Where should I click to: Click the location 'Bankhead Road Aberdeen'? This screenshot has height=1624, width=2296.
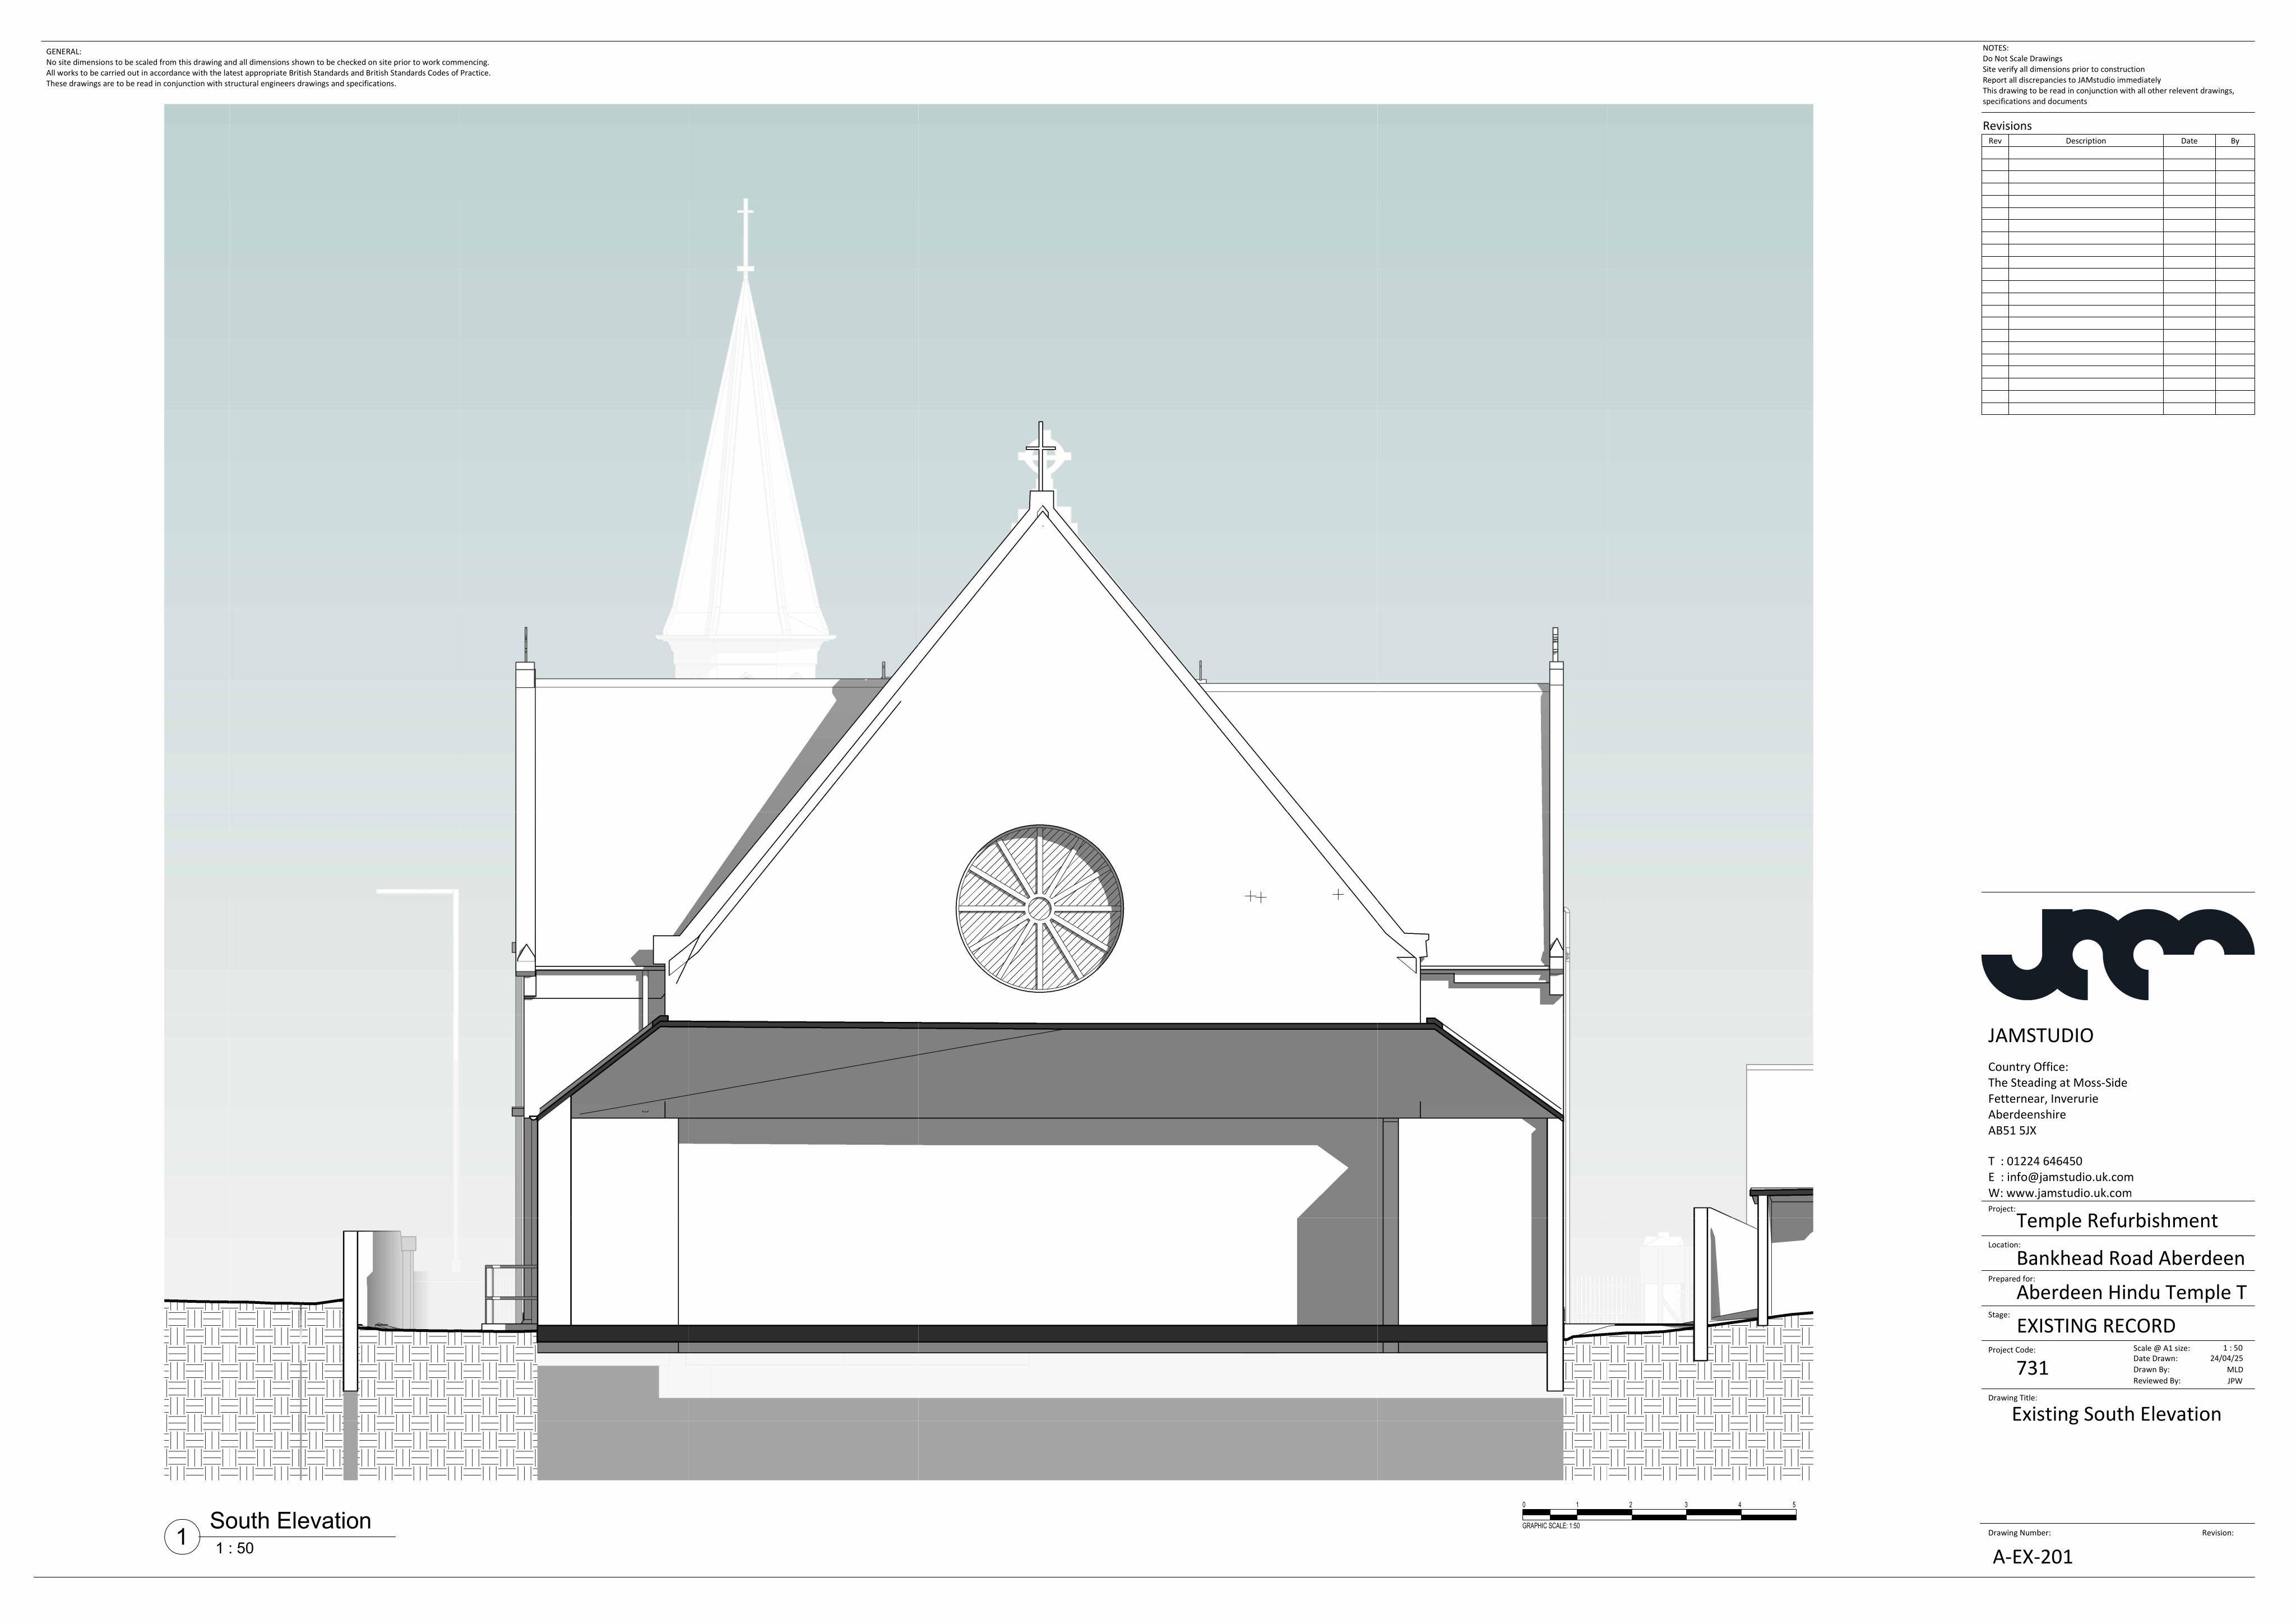[2130, 1258]
